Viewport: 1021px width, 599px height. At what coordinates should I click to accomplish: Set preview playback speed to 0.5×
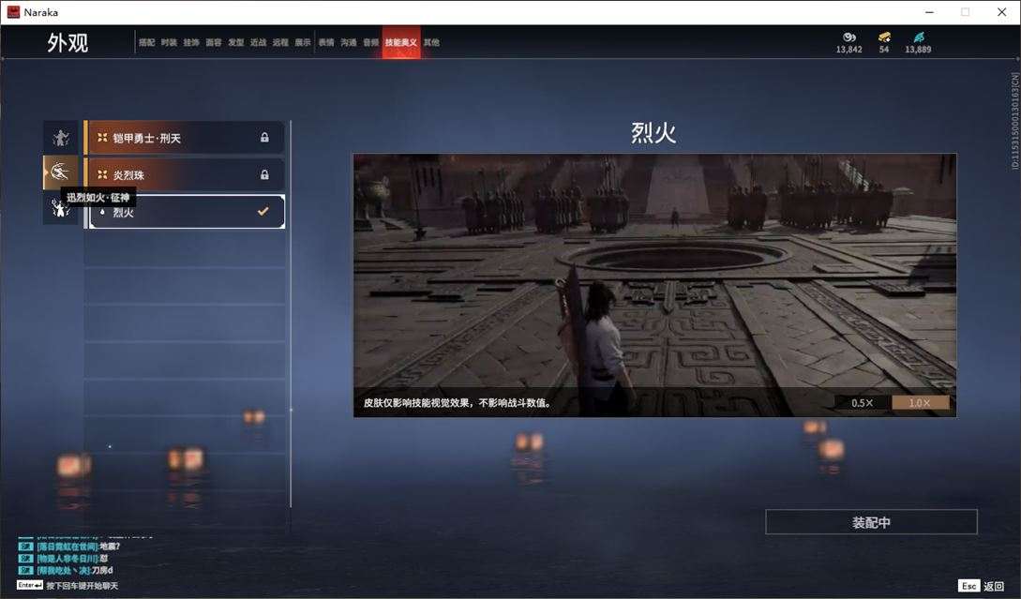pos(863,403)
